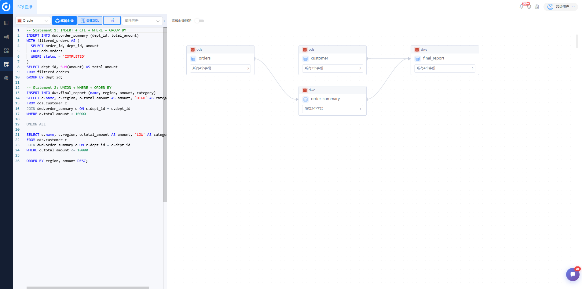
Task: Toggle 完整血缘链路 switch
Action: [x=200, y=21]
